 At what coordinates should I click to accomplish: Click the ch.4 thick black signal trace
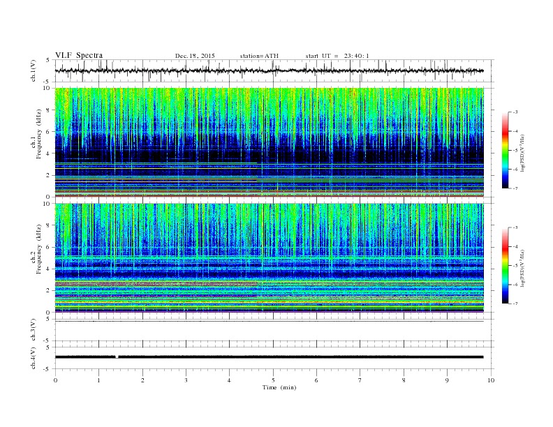click(269, 357)
